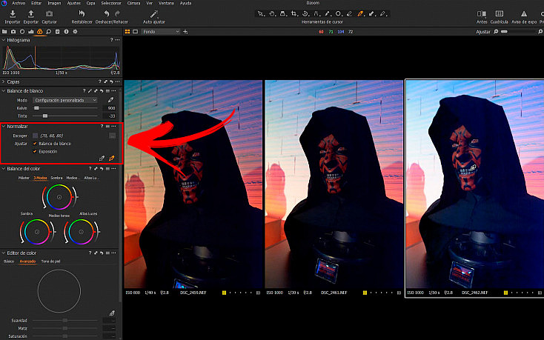Click the Escoger color swatch in Normalizar
This screenshot has height=340, width=544.
35,136
